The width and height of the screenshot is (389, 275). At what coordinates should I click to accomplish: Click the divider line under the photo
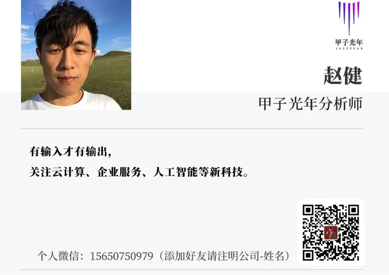click(x=192, y=129)
